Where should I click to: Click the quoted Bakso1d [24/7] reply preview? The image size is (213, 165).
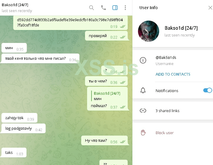(106, 96)
